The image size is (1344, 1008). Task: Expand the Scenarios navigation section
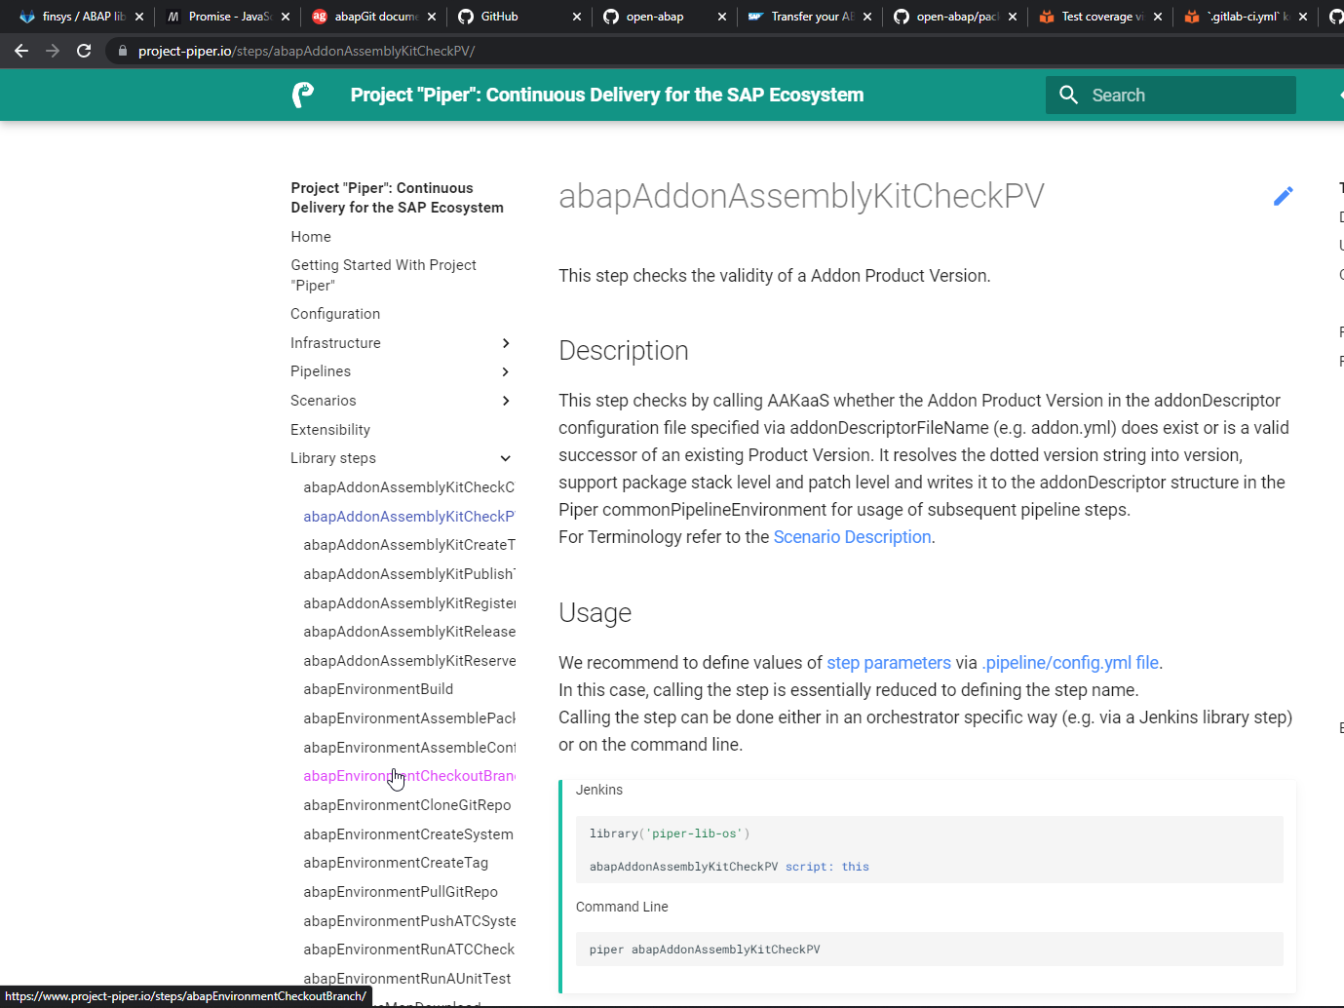point(505,401)
